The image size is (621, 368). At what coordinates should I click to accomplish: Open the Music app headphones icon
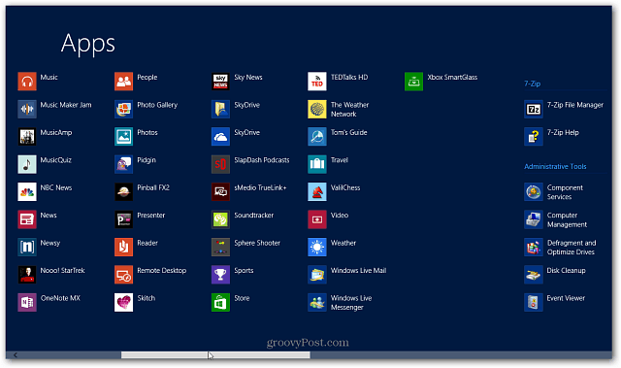pyautogui.click(x=27, y=82)
